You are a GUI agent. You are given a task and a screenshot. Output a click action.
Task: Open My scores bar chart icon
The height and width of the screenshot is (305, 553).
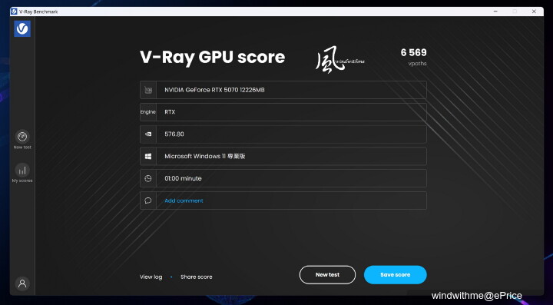click(x=22, y=170)
